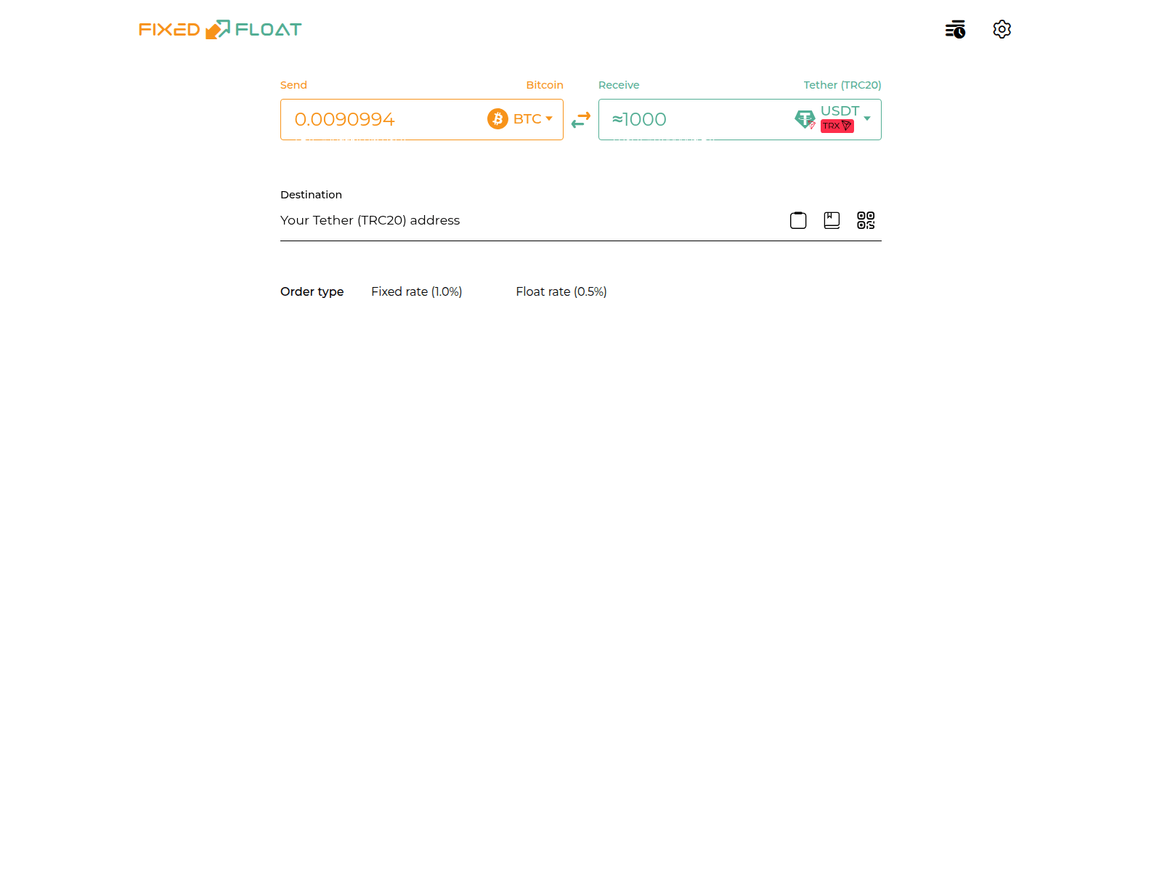Click the Bitcoin label above send field

point(545,85)
